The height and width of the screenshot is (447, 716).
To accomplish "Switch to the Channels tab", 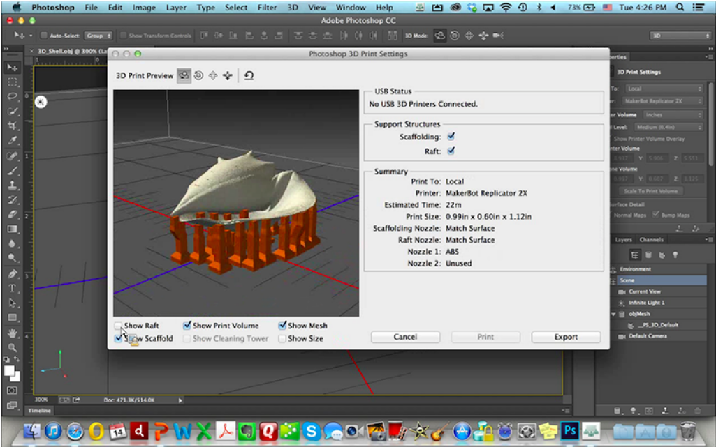I will tap(651, 240).
